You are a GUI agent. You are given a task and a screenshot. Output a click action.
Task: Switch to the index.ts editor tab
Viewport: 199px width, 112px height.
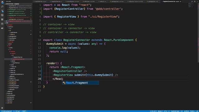tap(103, 2)
